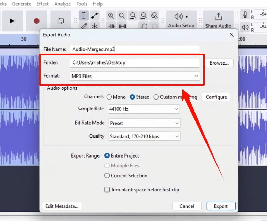This screenshot has width=267, height=221.
Task: Click the Browse... button
Action: [x=219, y=63]
